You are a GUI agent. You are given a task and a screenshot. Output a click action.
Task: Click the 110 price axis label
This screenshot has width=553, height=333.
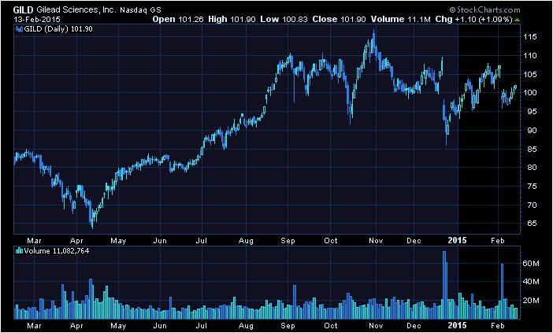coord(530,56)
